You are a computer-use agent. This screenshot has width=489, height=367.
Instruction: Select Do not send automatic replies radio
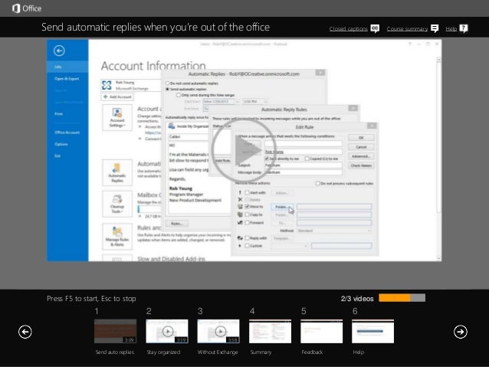(167, 84)
